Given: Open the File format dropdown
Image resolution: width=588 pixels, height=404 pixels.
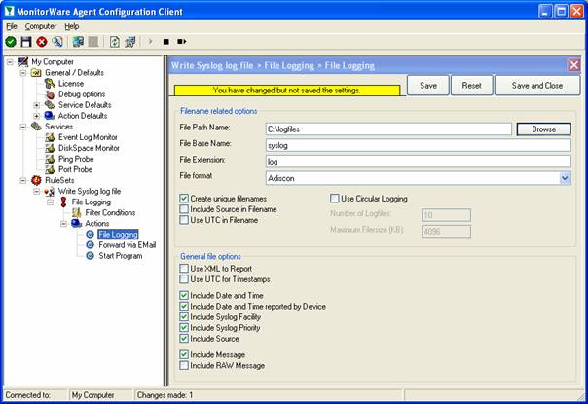Looking at the screenshot, I should (566, 178).
